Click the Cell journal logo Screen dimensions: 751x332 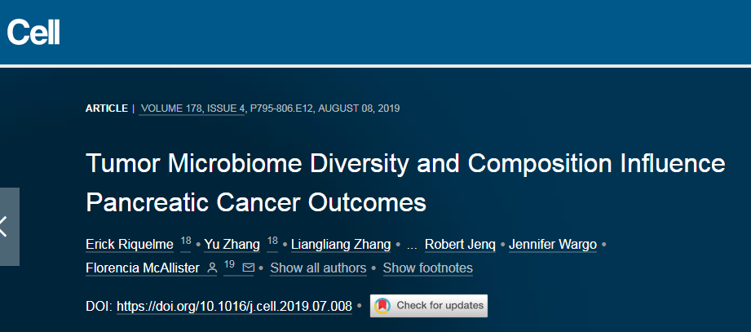[x=33, y=32]
